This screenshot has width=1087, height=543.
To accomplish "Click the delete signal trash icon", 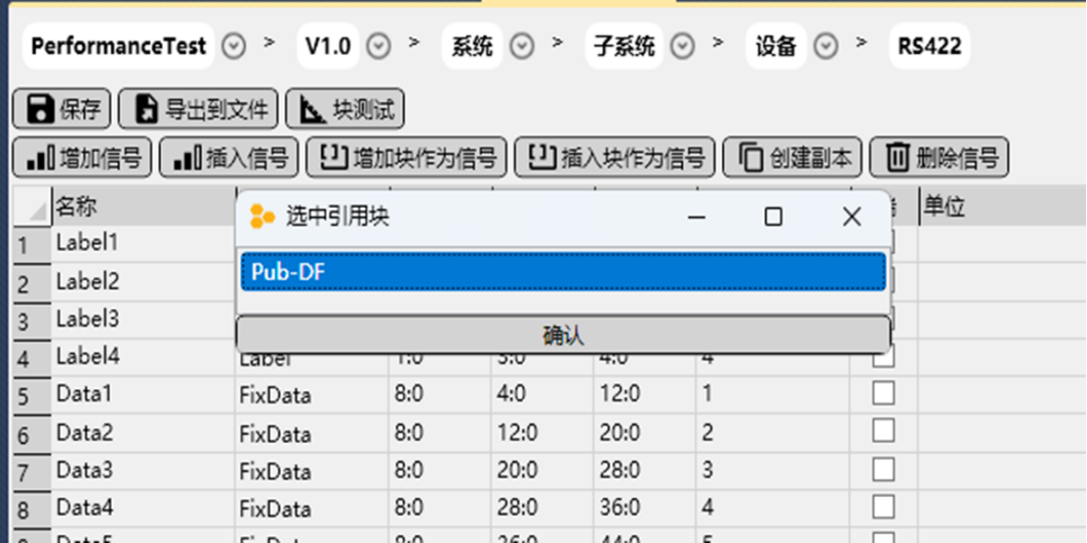I will click(898, 158).
